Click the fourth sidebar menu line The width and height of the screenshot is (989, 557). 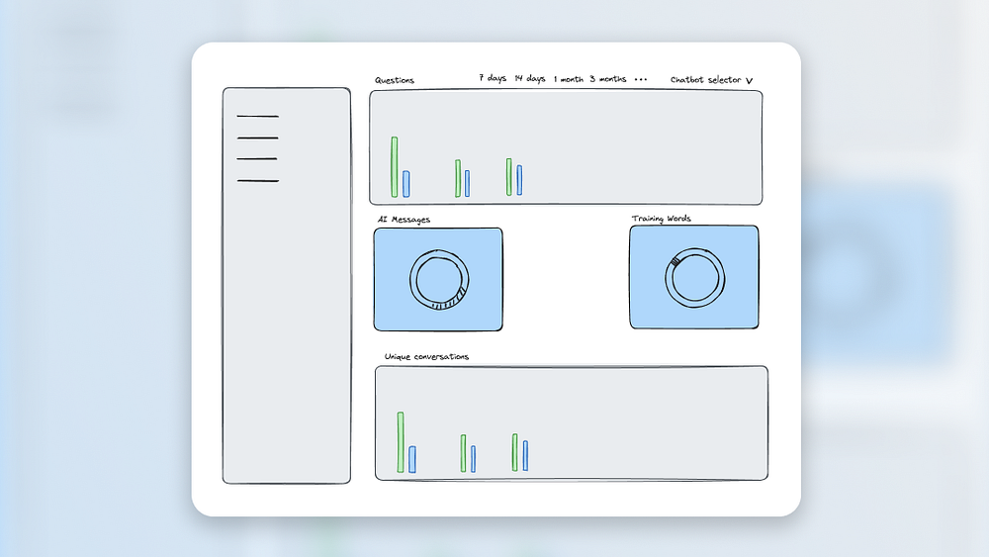pyautogui.click(x=258, y=181)
